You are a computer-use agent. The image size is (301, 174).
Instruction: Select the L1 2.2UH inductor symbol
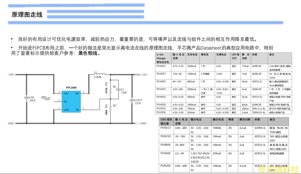(99, 74)
